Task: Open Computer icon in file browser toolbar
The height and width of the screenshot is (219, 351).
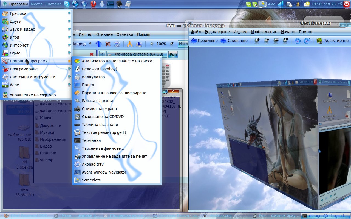Action: (x=139, y=44)
